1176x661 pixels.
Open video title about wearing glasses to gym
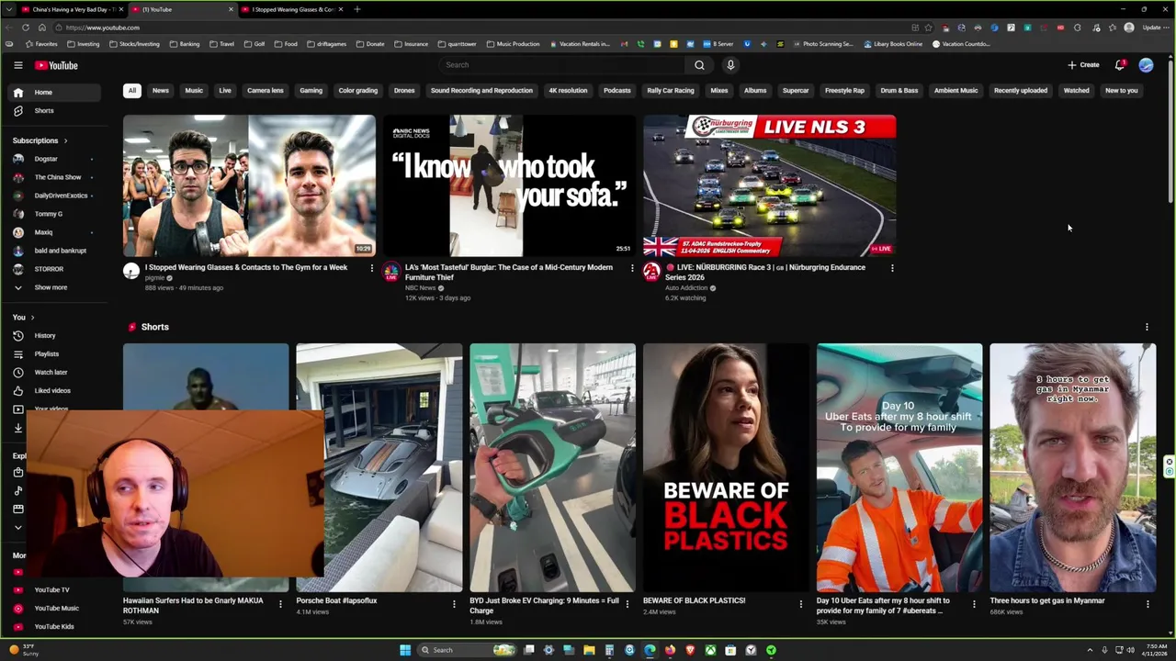(x=246, y=267)
